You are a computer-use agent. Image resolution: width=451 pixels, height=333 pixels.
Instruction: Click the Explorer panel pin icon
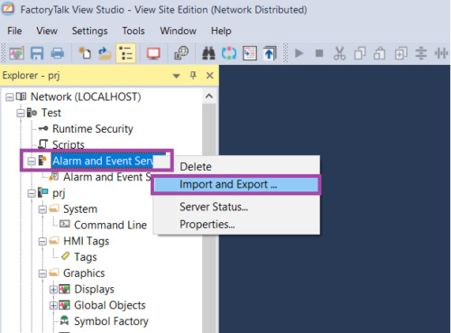coord(193,75)
